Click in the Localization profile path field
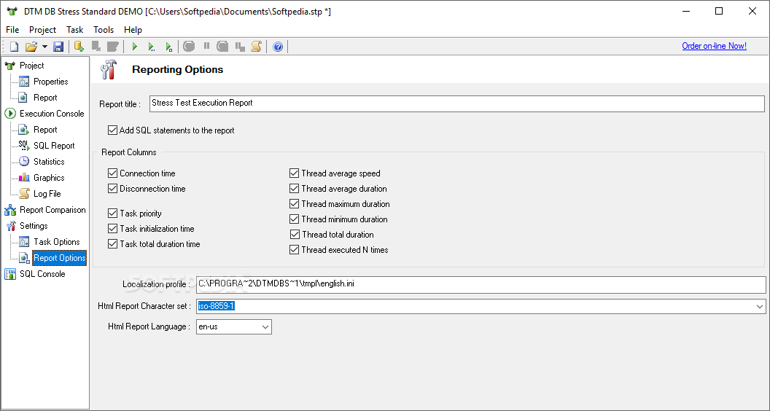The image size is (770, 411). pyautogui.click(x=481, y=284)
